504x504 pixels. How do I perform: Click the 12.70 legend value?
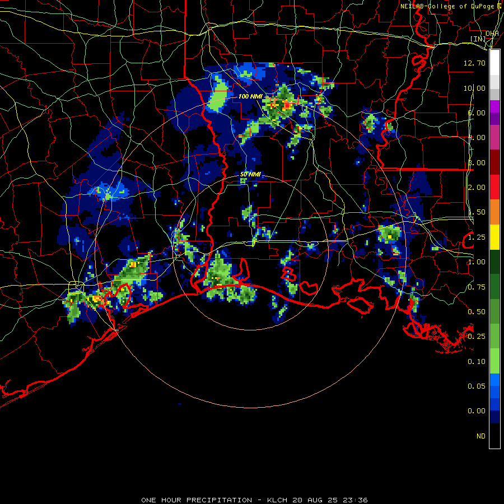coord(474,63)
